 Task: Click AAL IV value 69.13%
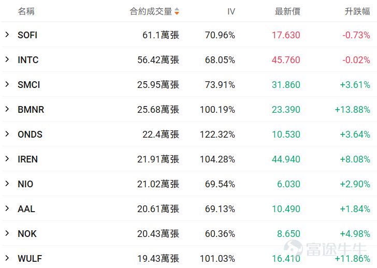220,209
